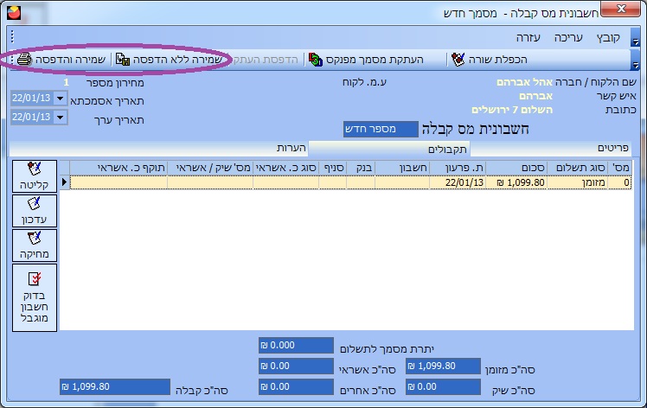Open the תאריך אסמכתא date dropdown
The height and width of the screenshot is (408, 647).
click(61, 99)
